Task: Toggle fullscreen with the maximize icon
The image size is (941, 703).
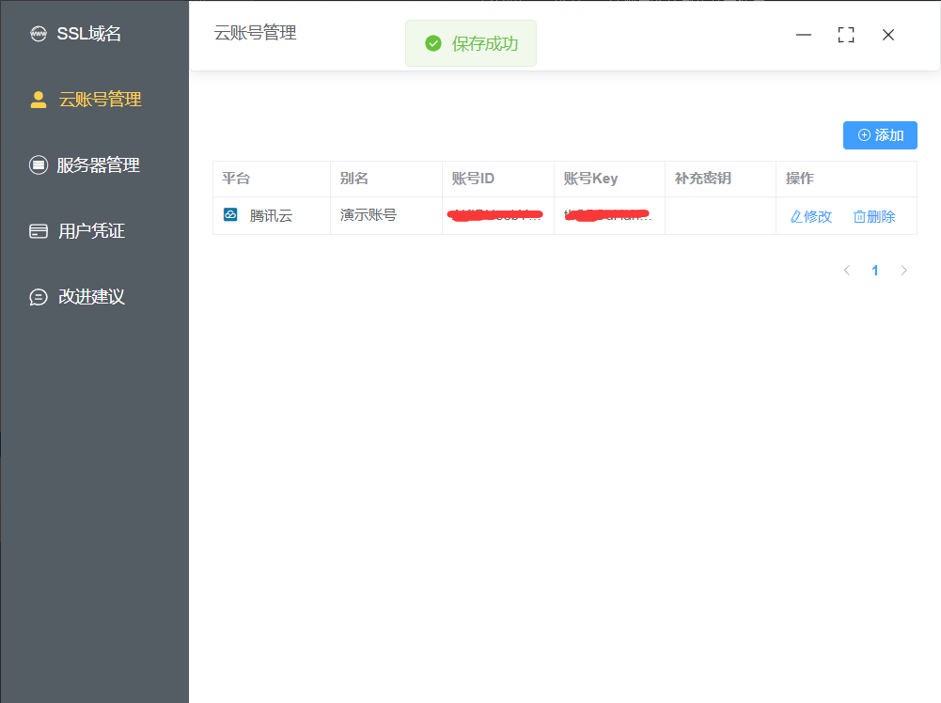Action: tap(846, 35)
